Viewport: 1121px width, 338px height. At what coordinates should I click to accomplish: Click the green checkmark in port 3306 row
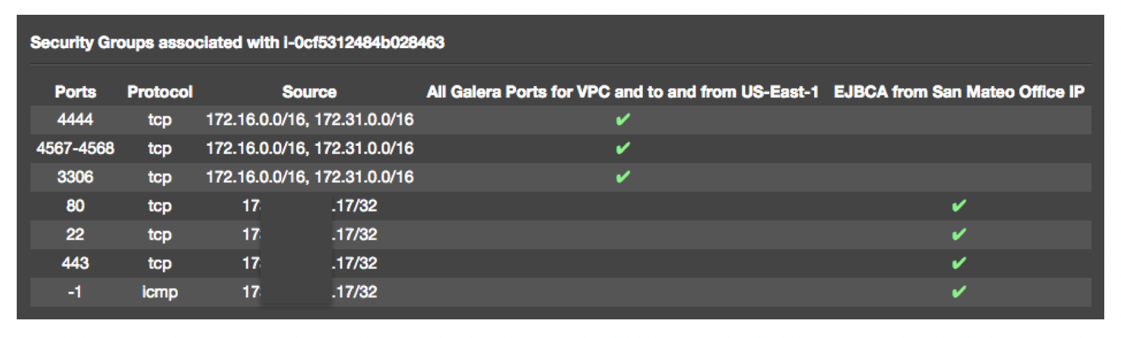coord(622,177)
